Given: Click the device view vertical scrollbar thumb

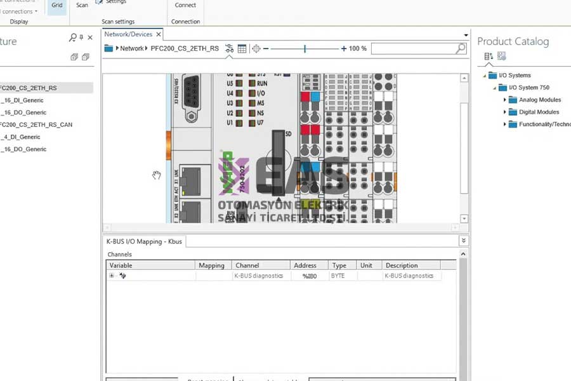Looking at the screenshot, I should click(464, 148).
